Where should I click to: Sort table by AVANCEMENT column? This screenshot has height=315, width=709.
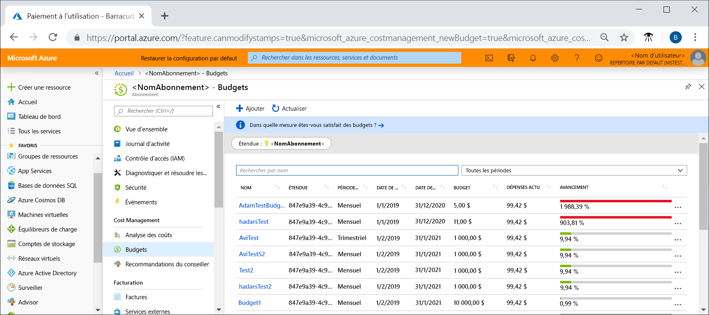tap(665, 187)
